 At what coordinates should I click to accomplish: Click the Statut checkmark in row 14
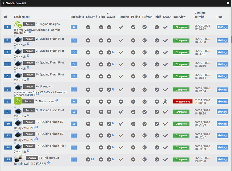166,147
